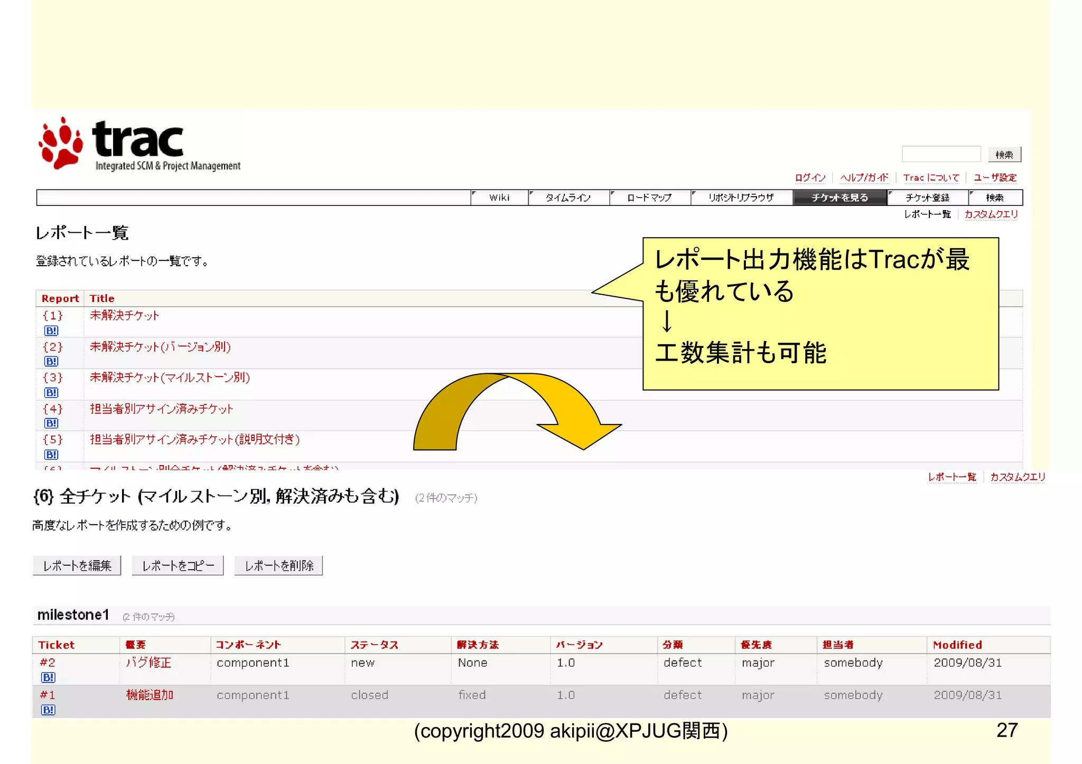Image resolution: width=1082 pixels, height=764 pixels.
Task: Sort by 解決方法 column header
Action: click(478, 645)
